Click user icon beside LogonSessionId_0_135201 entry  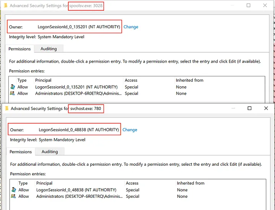click(x=13, y=87)
